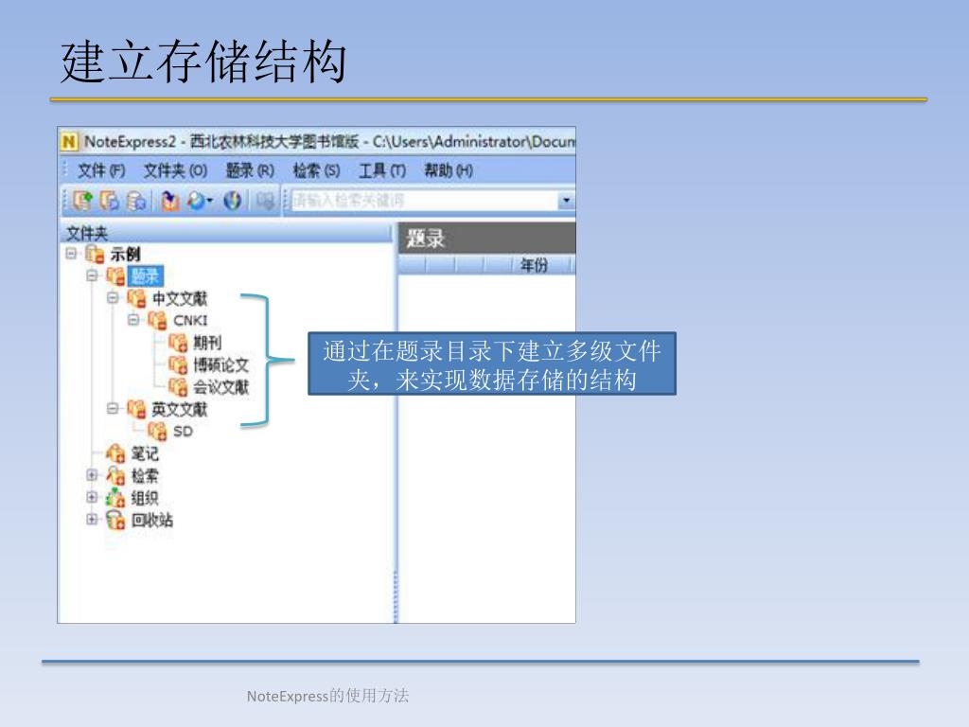The image size is (969, 727).
Task: Collapse the CNKI folder node
Action: pyautogui.click(x=132, y=320)
